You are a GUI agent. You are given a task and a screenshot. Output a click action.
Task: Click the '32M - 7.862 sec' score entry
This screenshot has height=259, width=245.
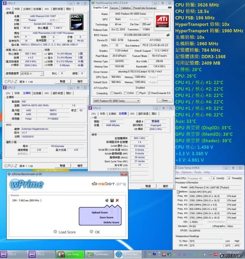(27, 200)
